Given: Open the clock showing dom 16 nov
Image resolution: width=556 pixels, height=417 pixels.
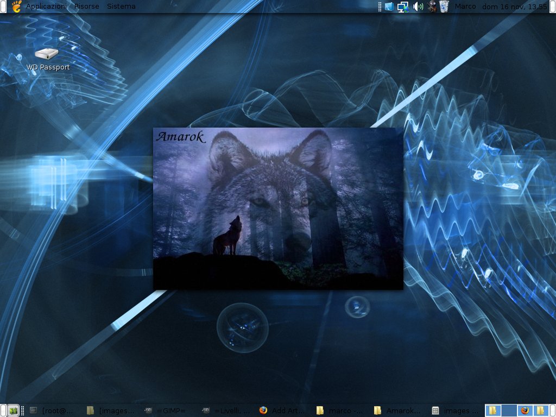Looking at the screenshot, I should [x=515, y=7].
